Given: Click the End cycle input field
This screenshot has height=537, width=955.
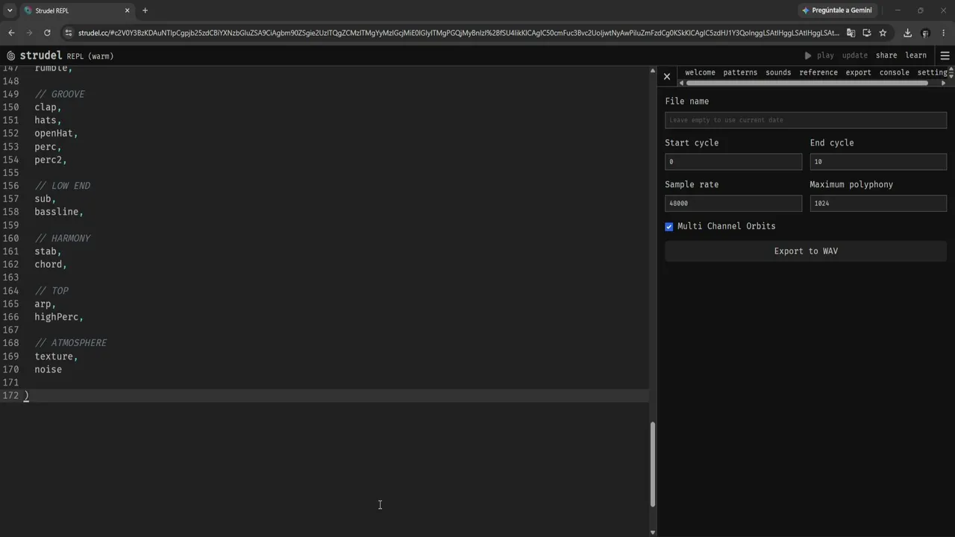Looking at the screenshot, I should coord(878,162).
